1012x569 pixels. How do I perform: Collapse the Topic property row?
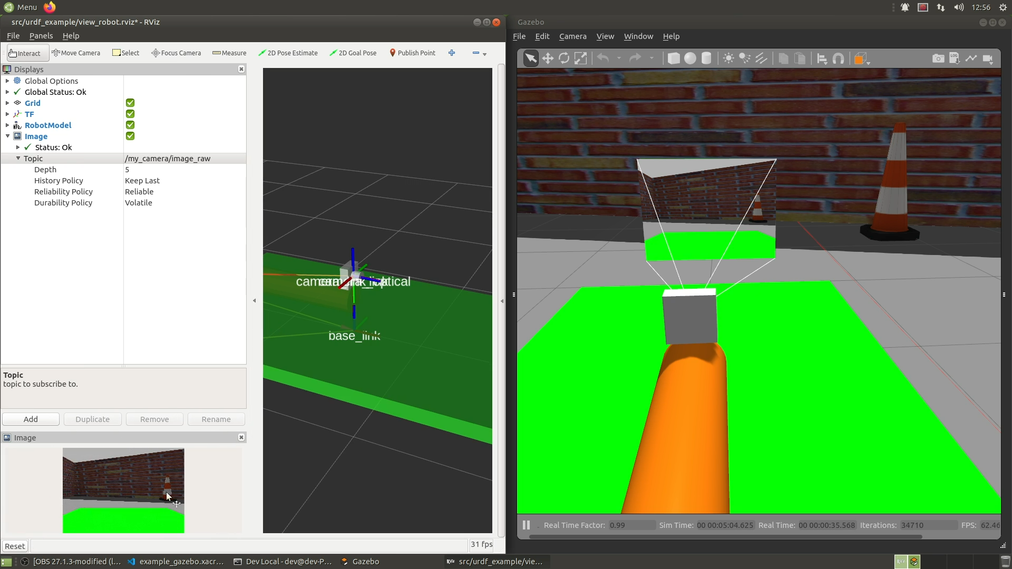pyautogui.click(x=18, y=158)
